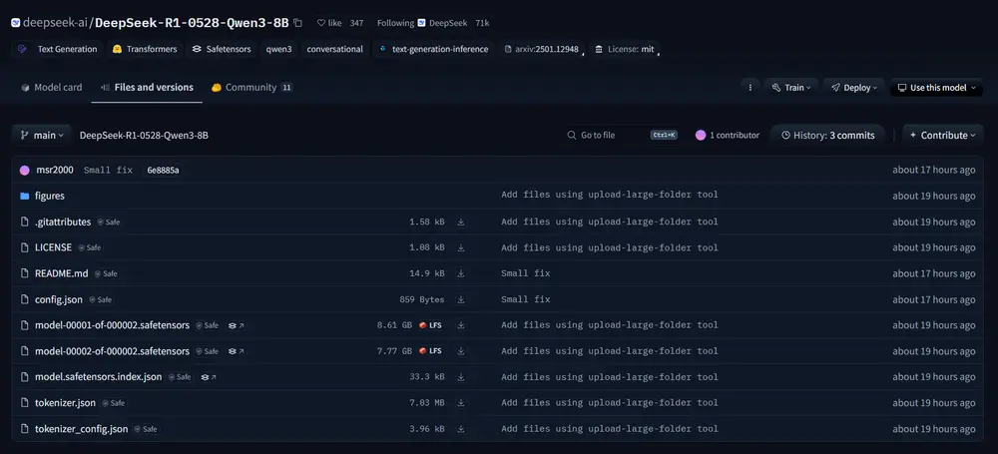Click the text-generation-inference tag
The width and height of the screenshot is (998, 454).
[433, 49]
